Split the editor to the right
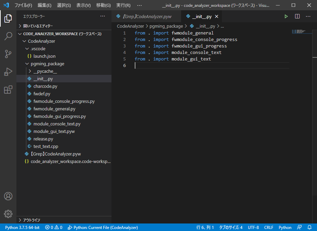The image size is (317, 231). tap(297, 16)
